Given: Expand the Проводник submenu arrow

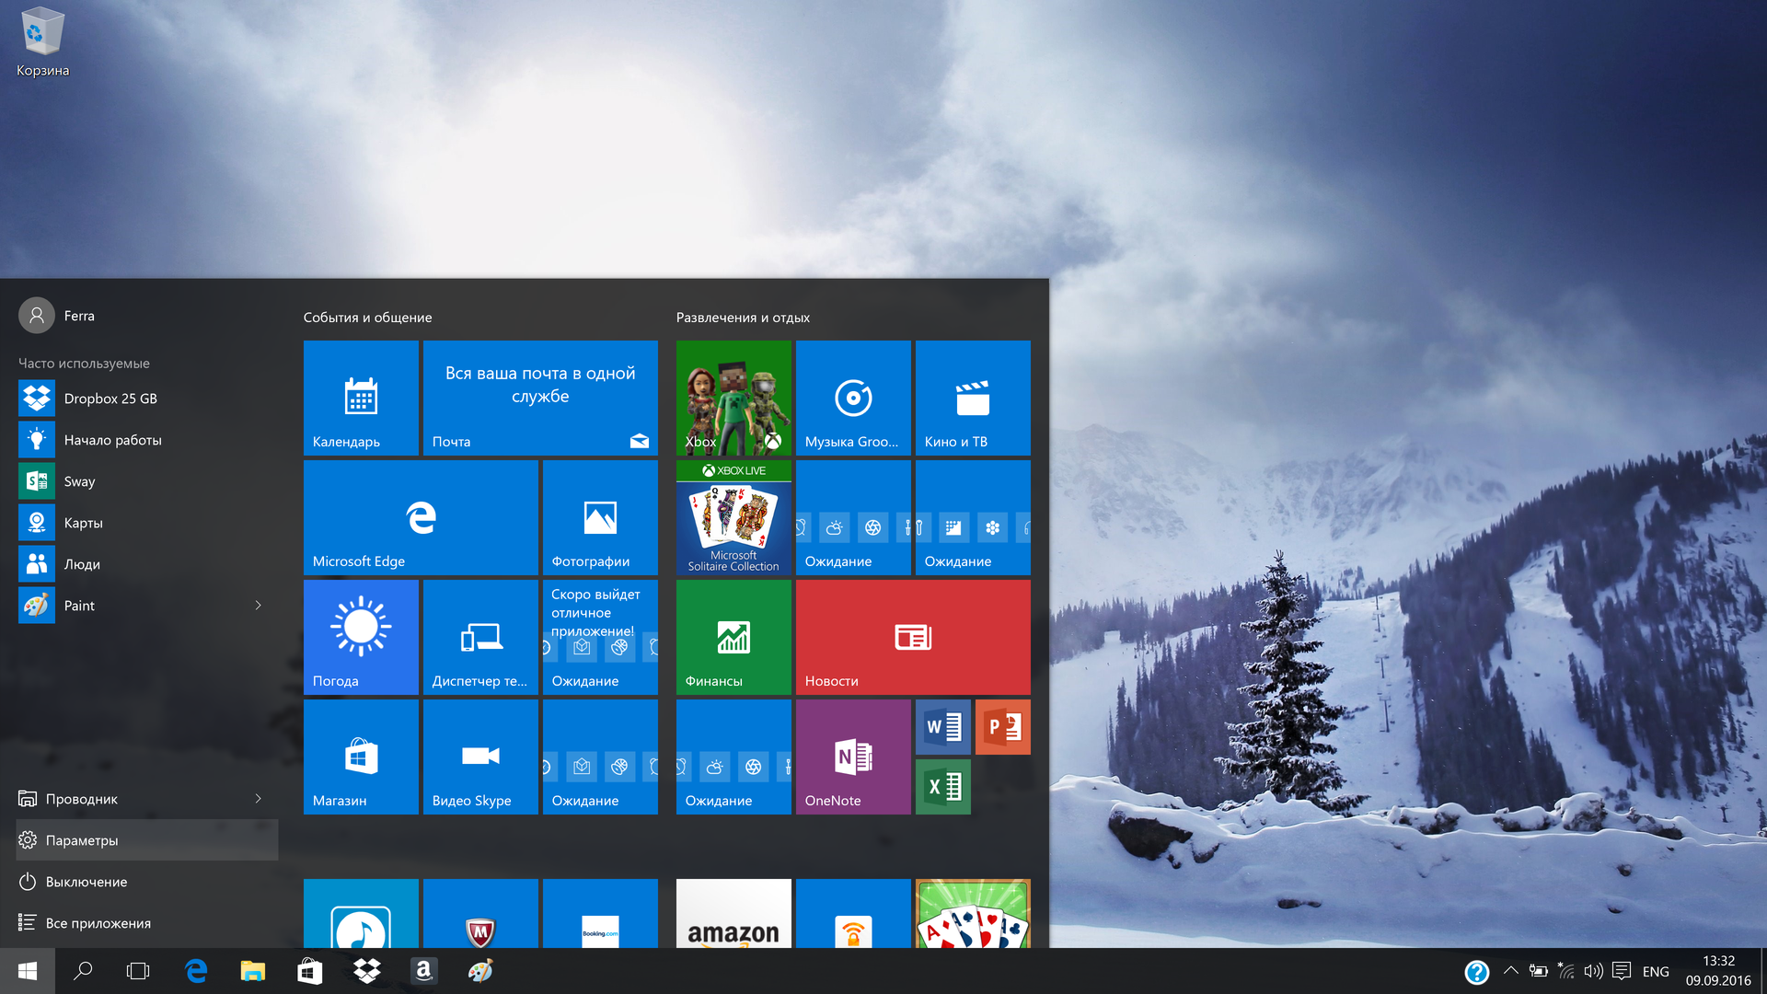Looking at the screenshot, I should [x=258, y=799].
